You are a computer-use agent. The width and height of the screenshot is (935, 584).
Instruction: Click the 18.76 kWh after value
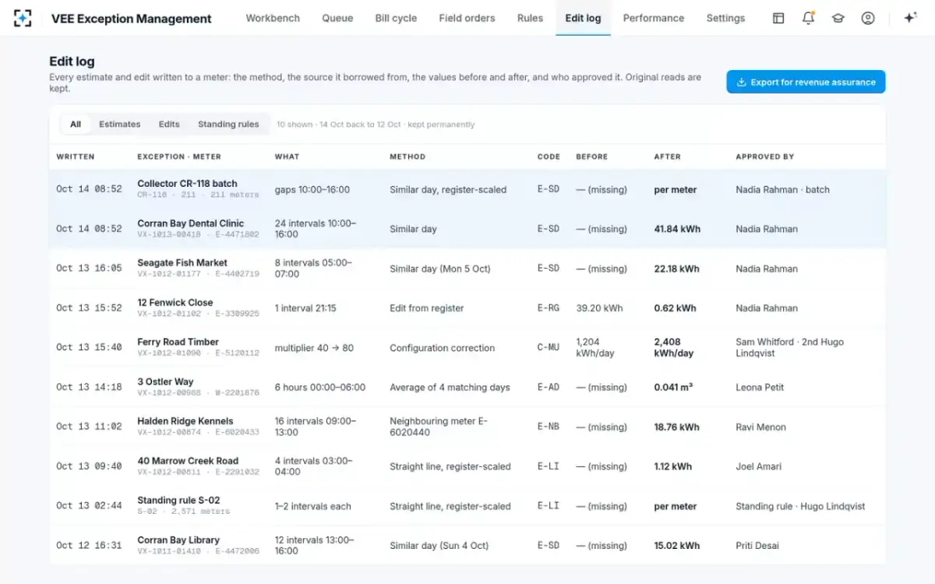click(676, 427)
